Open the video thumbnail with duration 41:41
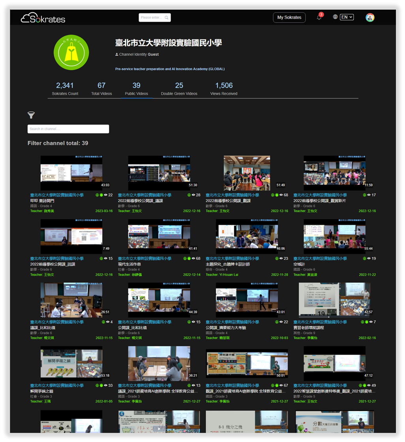The width and height of the screenshot is (405, 442). point(159,236)
